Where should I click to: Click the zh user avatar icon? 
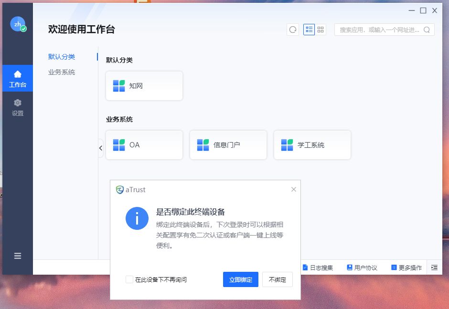tap(18, 24)
